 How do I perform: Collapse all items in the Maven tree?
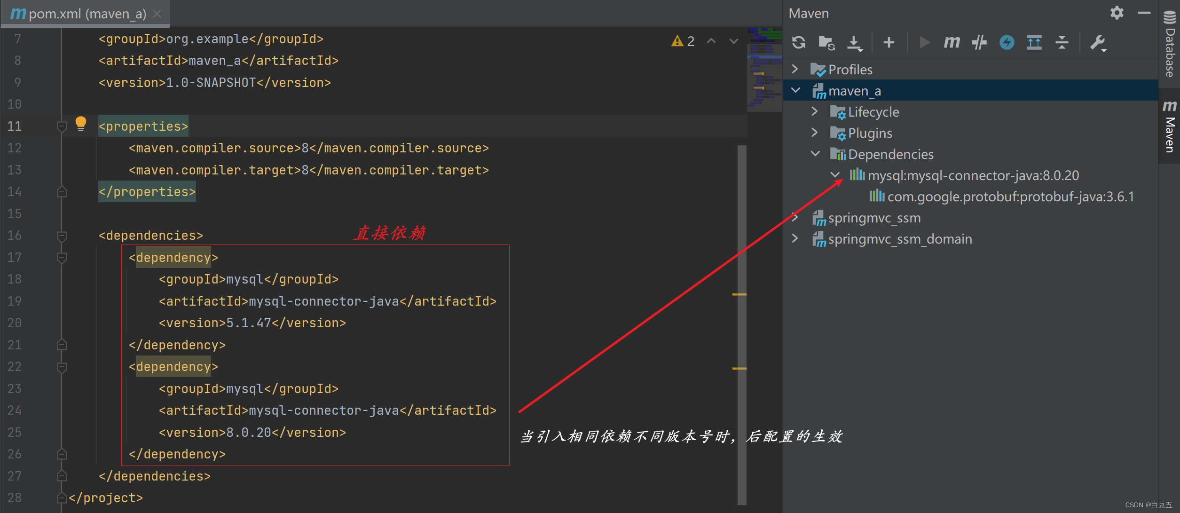click(1062, 42)
